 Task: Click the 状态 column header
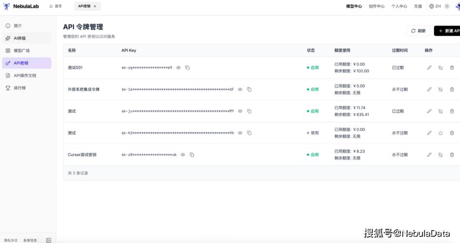tap(311, 51)
